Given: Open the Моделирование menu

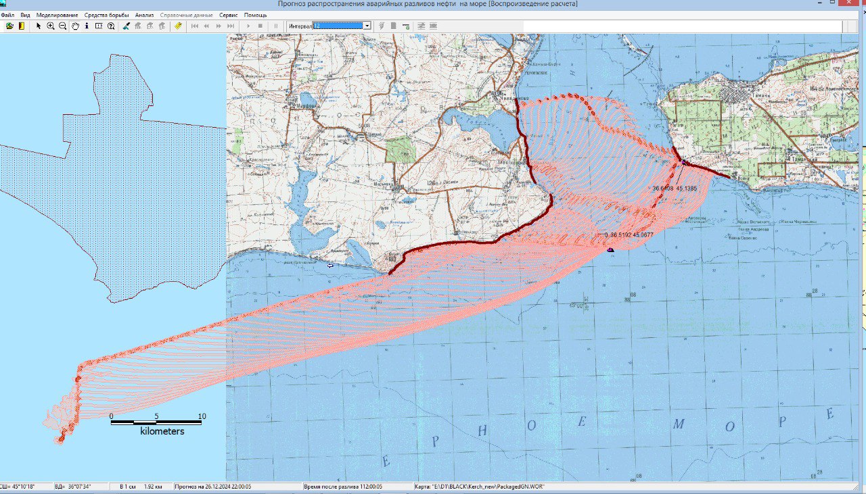Looking at the screenshot, I should click(57, 15).
